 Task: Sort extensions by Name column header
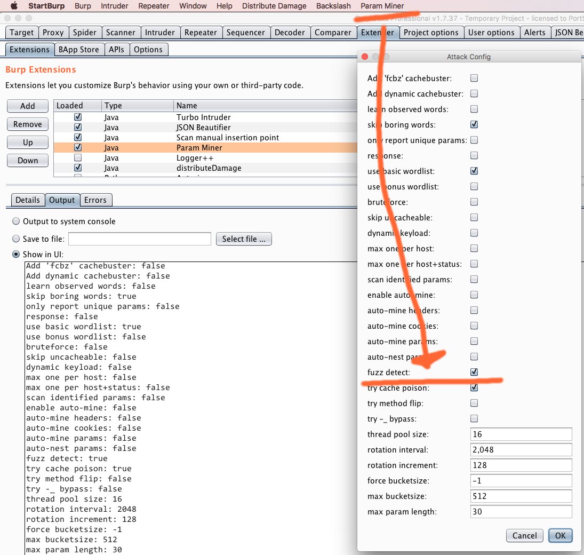(x=265, y=106)
